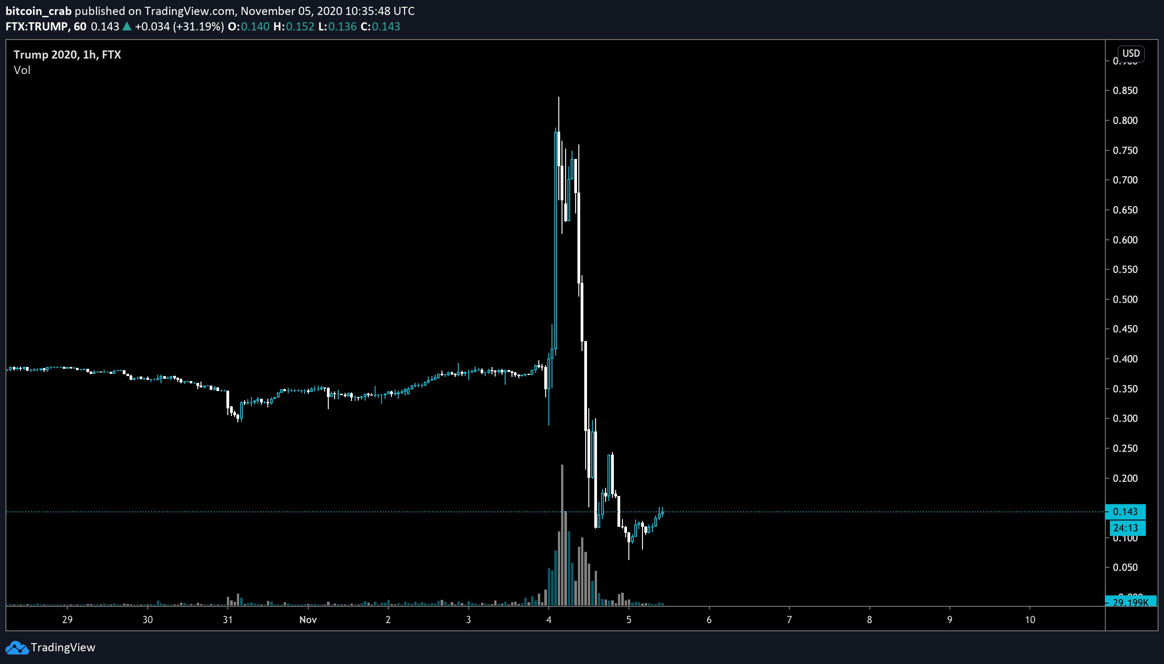The image size is (1164, 664).
Task: Click the bitcoin_crab author name
Action: pos(39,11)
